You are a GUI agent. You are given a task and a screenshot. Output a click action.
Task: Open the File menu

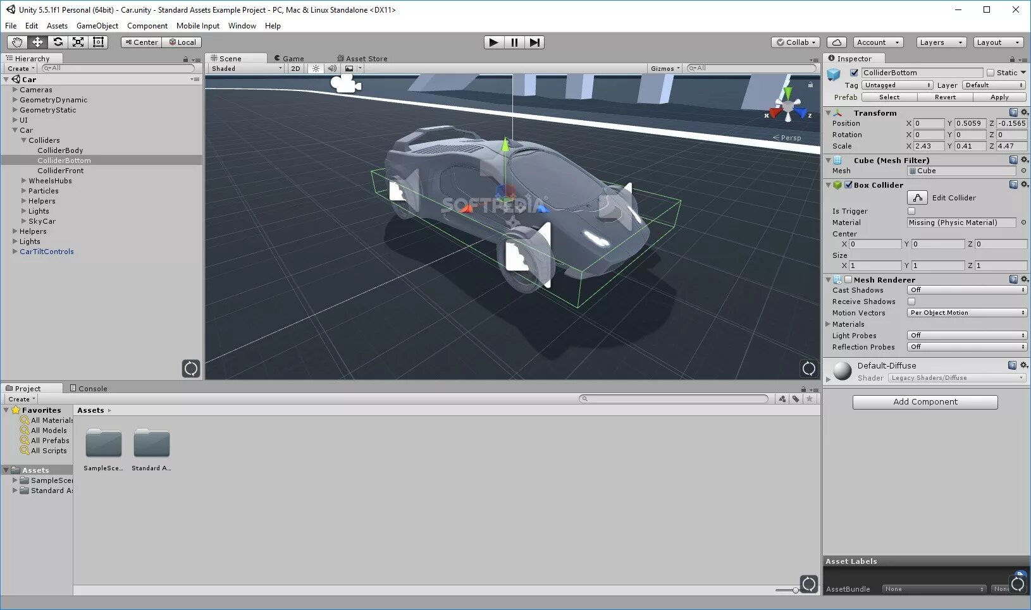[11, 26]
